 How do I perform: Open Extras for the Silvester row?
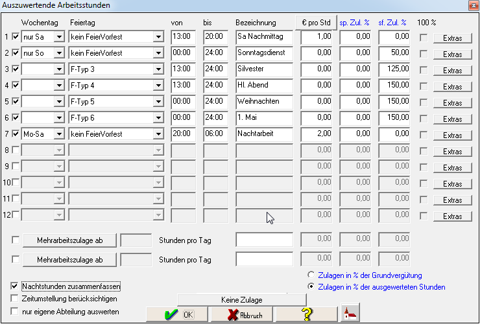pos(452,70)
